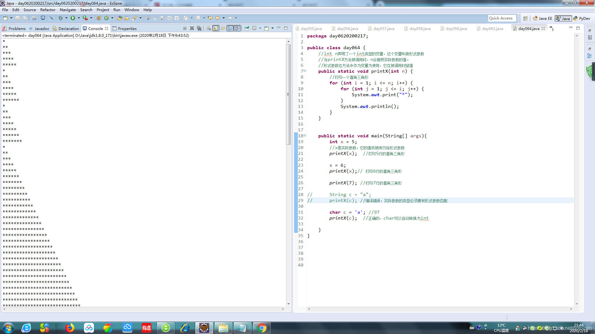Run the program with green play button

pyautogui.click(x=73, y=18)
